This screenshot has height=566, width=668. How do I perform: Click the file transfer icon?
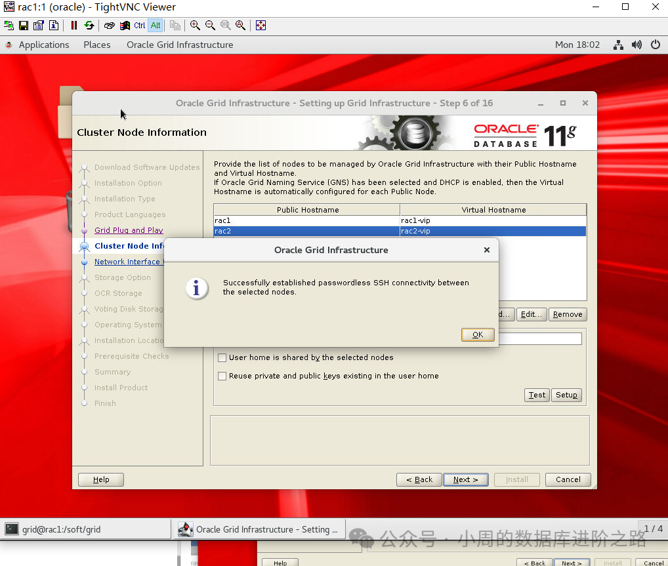(x=175, y=26)
